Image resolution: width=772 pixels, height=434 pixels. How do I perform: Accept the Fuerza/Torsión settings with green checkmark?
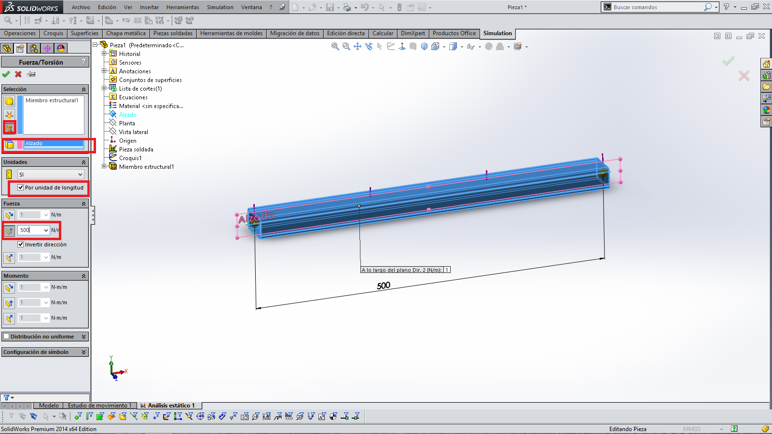(x=6, y=74)
